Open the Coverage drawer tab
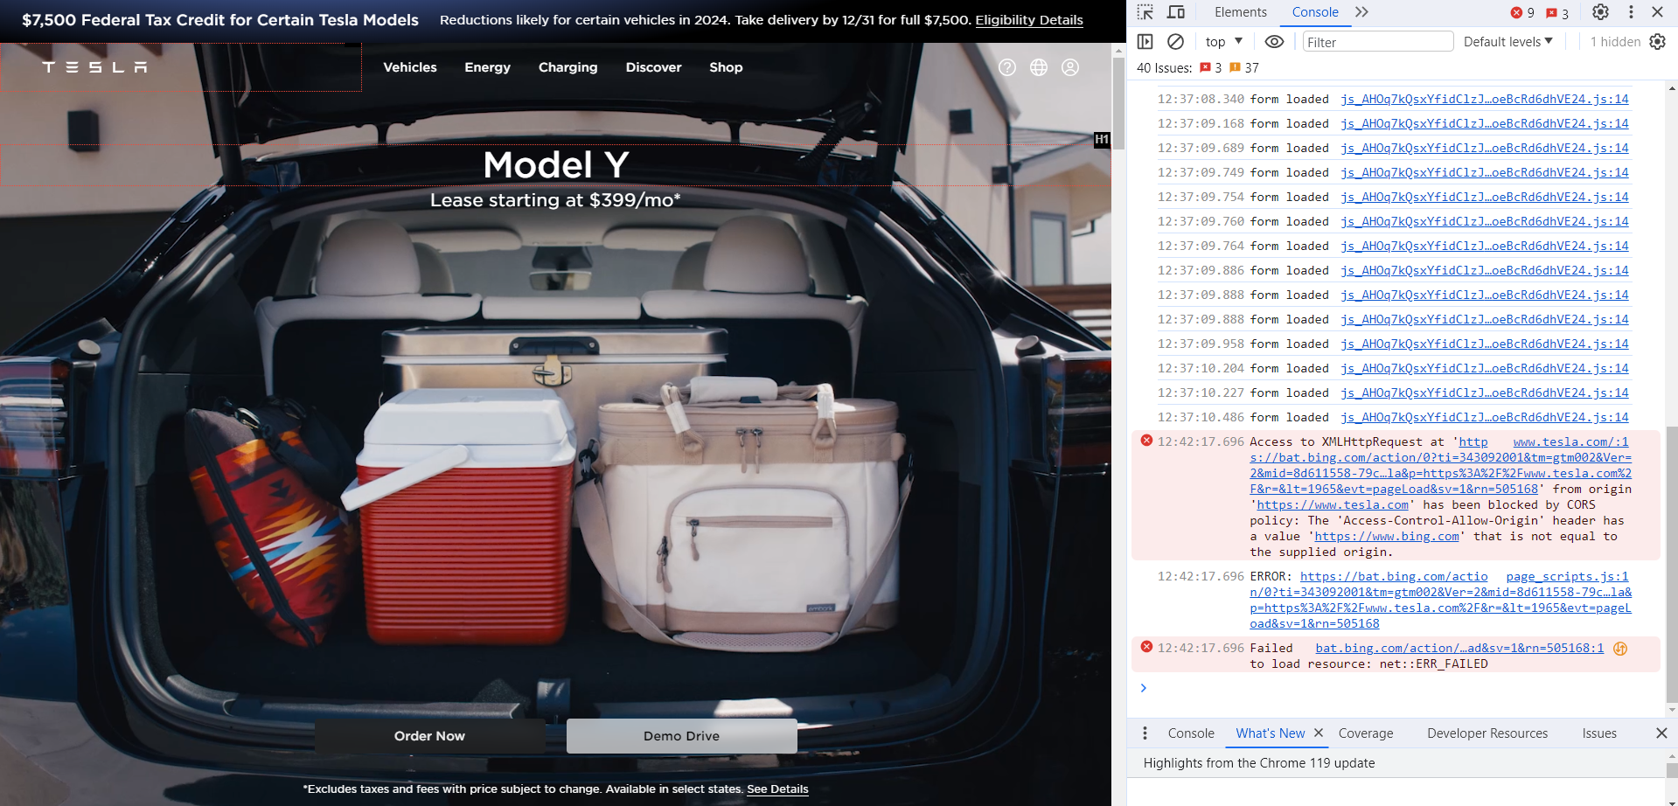 coord(1365,733)
